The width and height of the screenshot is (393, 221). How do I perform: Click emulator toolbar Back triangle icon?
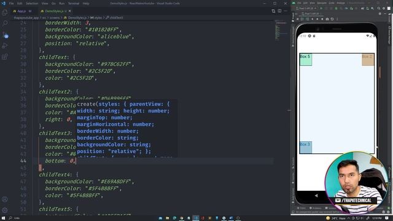tap(313, 19)
